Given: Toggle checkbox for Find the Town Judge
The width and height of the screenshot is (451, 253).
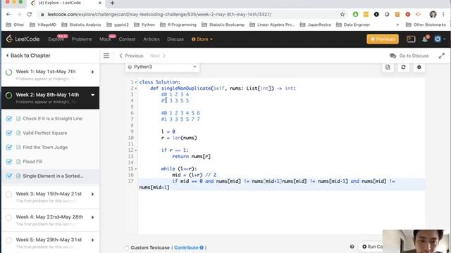Looking at the screenshot, I should click(x=9, y=147).
